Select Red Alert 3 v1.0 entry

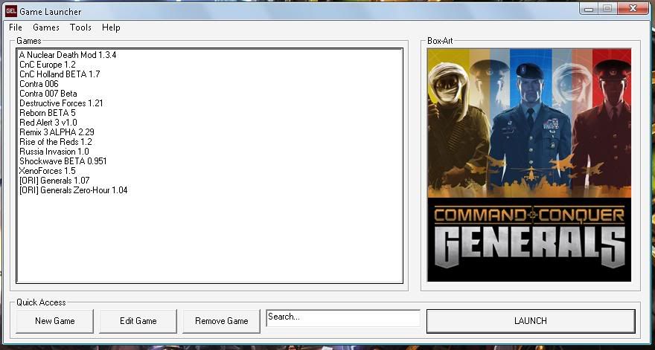coord(48,123)
